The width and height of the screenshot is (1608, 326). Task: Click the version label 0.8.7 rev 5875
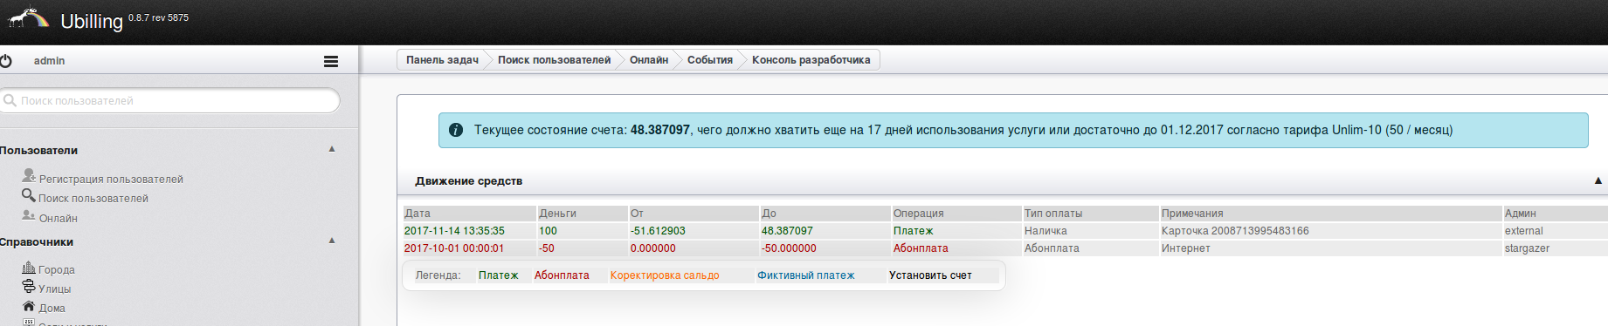point(158,17)
